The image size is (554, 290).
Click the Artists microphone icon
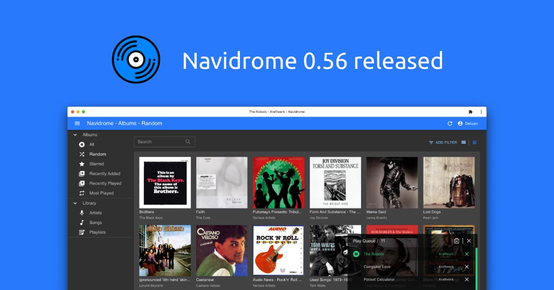(x=82, y=213)
